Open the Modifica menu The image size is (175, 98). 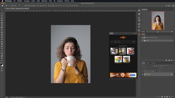(20, 1)
